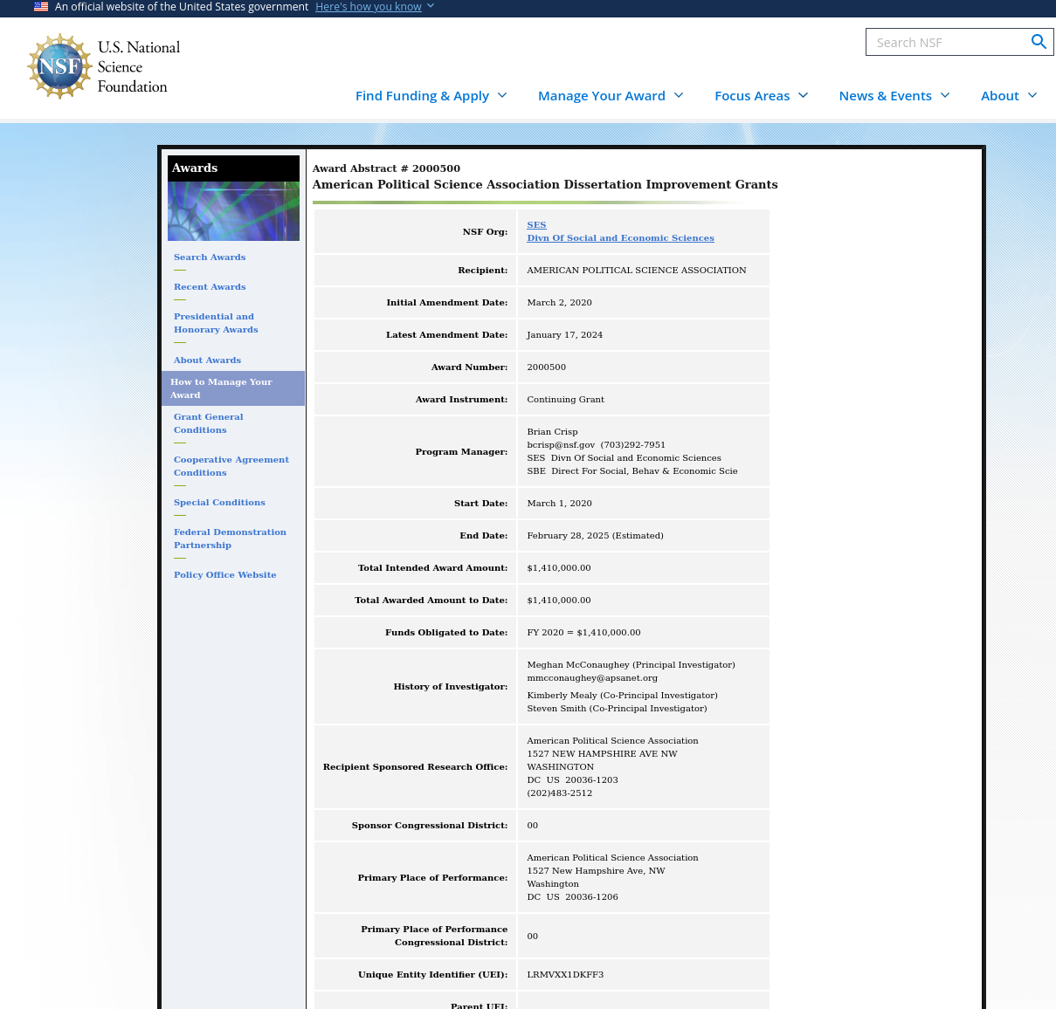
Task: Open 'Here's how you know' link
Action: click(369, 7)
